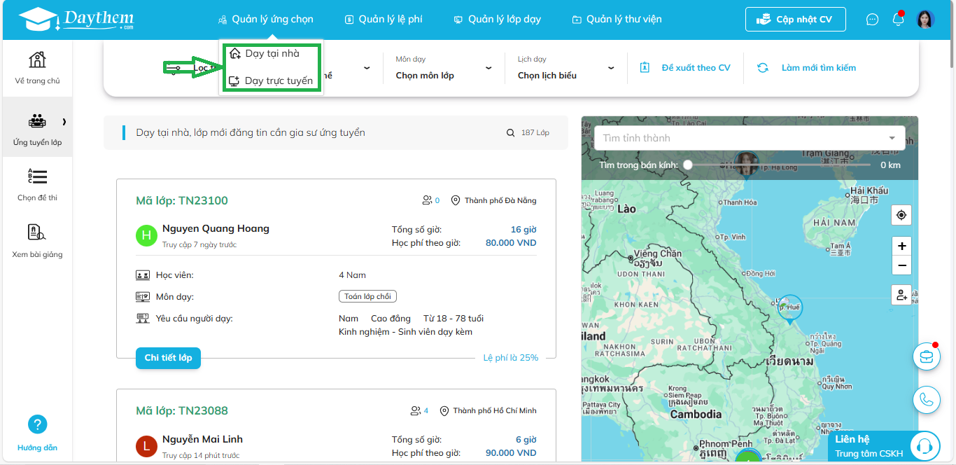Open the notifications bell
The width and height of the screenshot is (956, 465).
pyautogui.click(x=898, y=19)
